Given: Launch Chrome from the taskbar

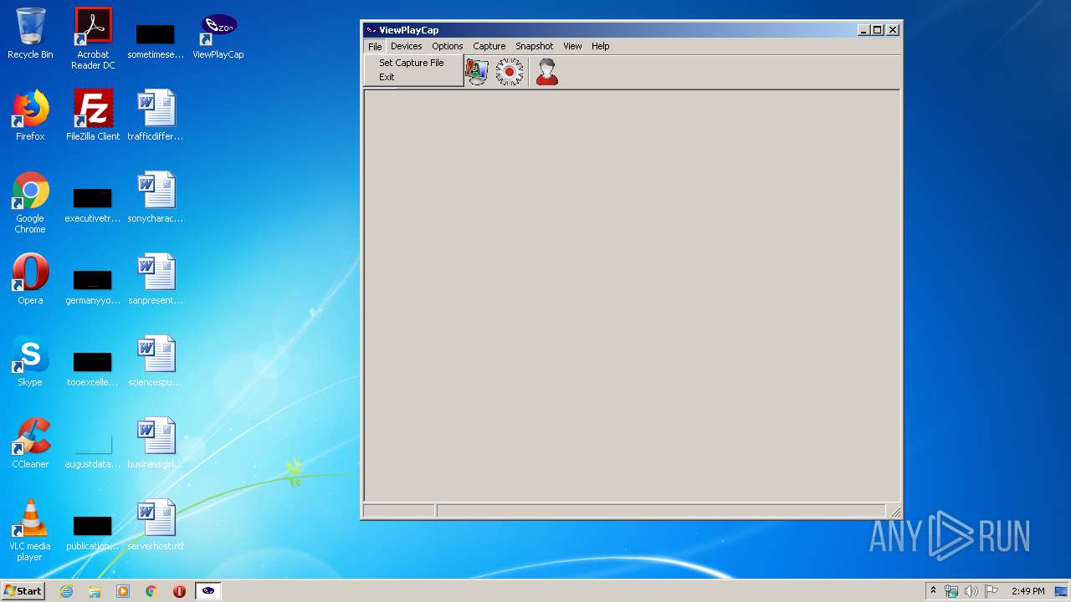Looking at the screenshot, I should click(x=151, y=591).
